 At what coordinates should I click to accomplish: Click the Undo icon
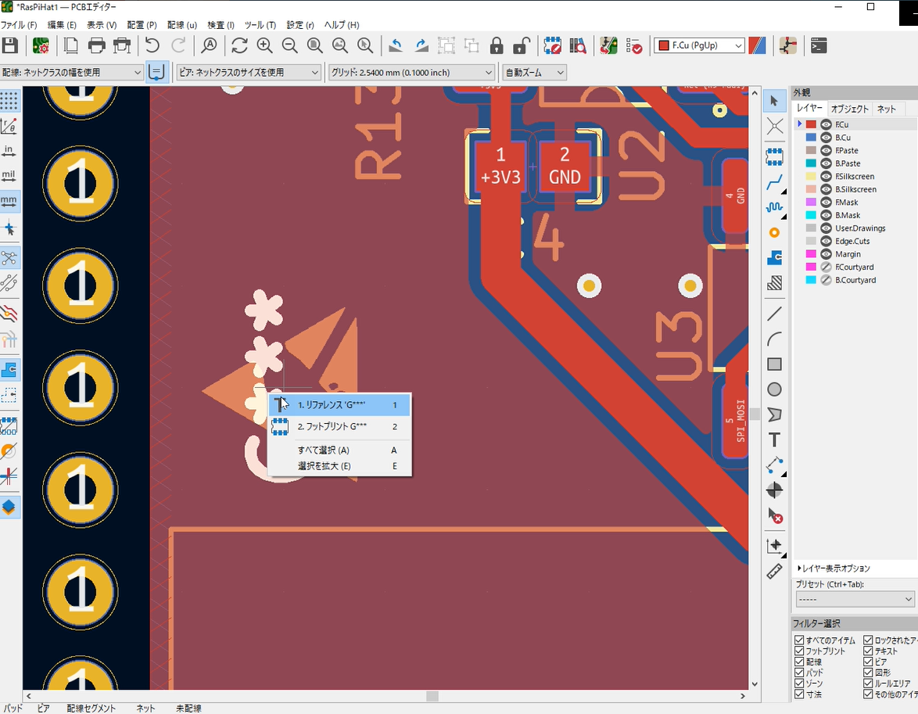tap(152, 45)
